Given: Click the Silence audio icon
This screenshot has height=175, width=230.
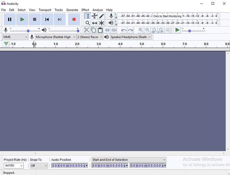Looking at the screenshot, I should (114, 30).
